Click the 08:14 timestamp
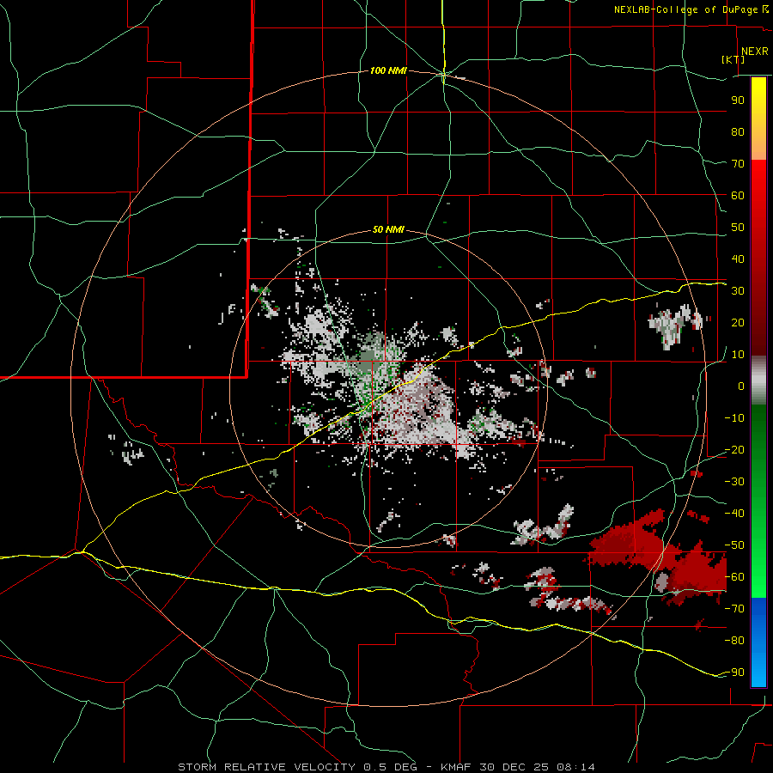773x773 pixels. tap(575, 767)
